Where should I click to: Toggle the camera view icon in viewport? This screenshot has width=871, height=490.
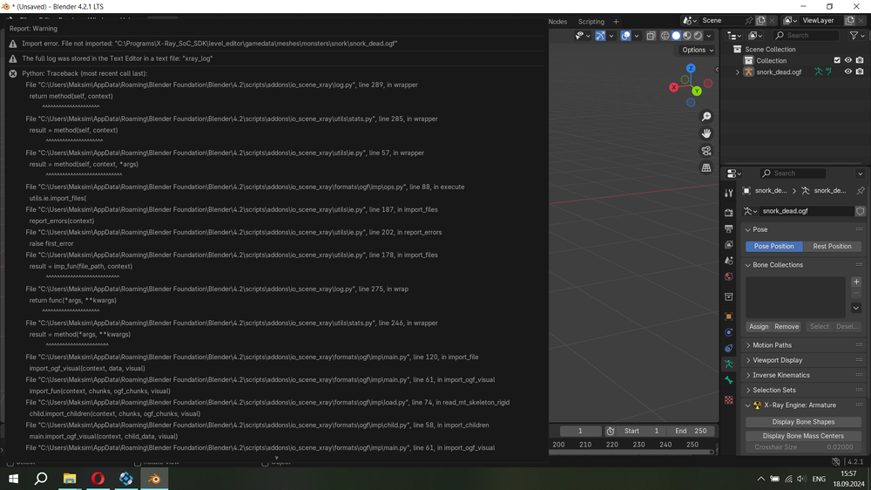[x=706, y=151]
